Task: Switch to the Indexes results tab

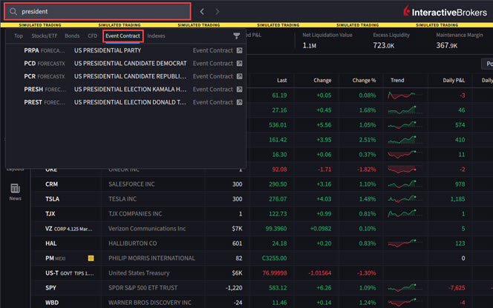Action: tap(156, 36)
